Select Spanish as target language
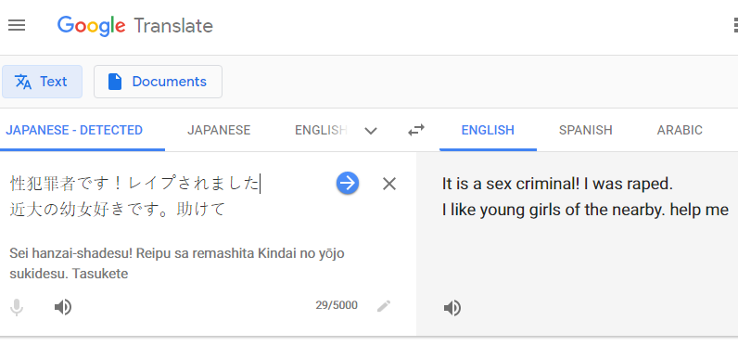The height and width of the screenshot is (346, 738). click(x=586, y=130)
